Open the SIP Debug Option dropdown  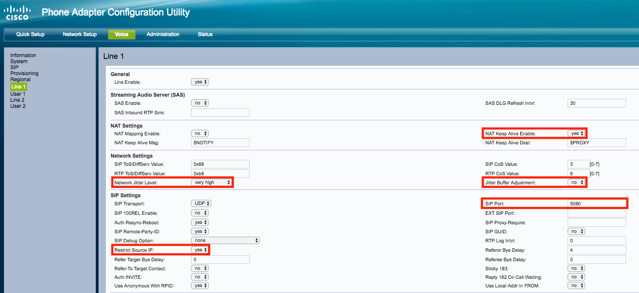tap(225, 241)
